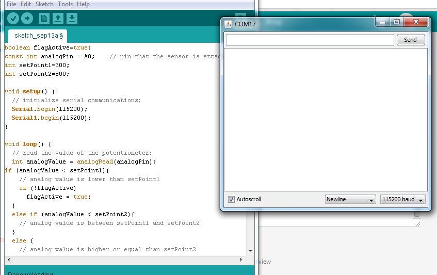
Task: Click '// initialize serial communications:' comment
Action: tap(77, 100)
